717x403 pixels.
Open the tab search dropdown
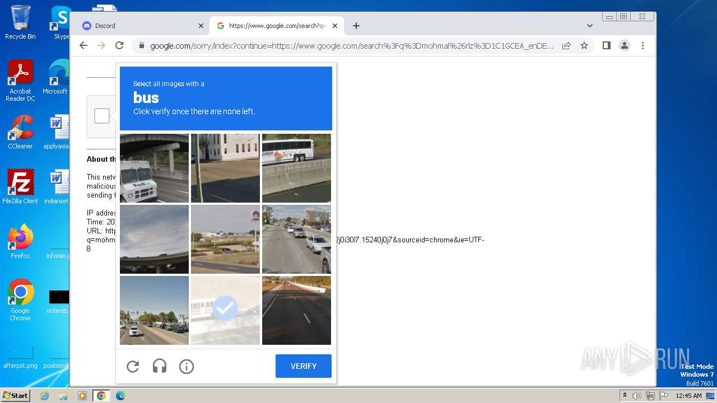pyautogui.click(x=590, y=26)
